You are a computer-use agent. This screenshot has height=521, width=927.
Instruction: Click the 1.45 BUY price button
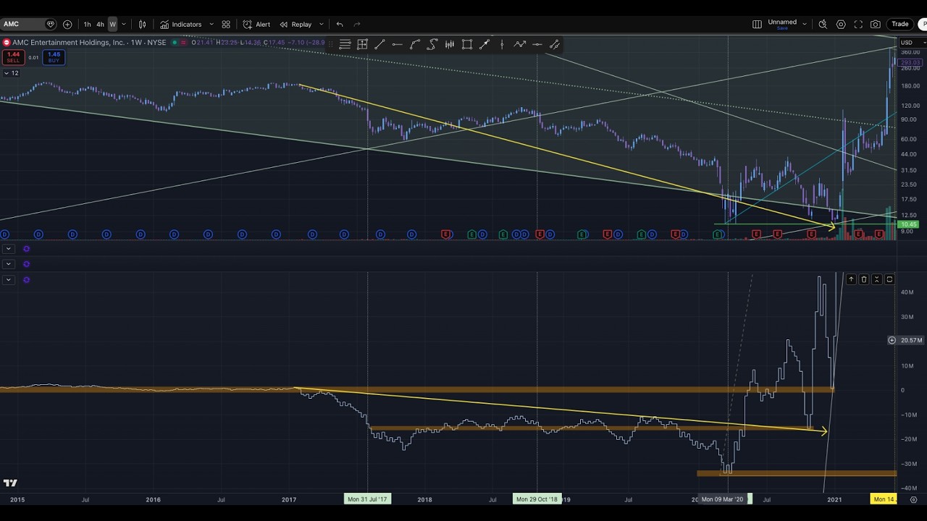(54, 57)
